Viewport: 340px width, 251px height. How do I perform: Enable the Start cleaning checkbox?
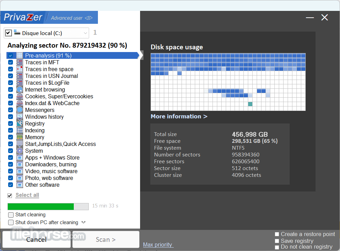point(11,215)
